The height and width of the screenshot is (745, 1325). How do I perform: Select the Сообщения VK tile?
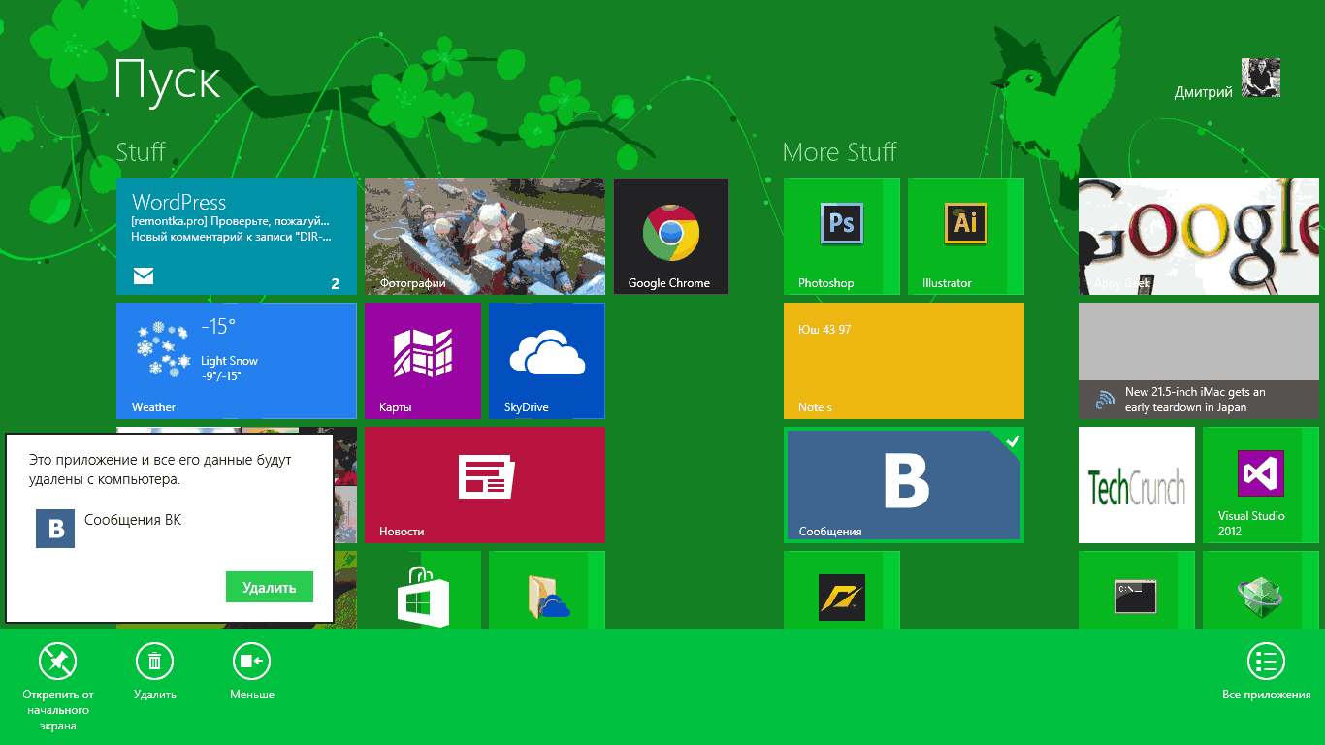(904, 485)
